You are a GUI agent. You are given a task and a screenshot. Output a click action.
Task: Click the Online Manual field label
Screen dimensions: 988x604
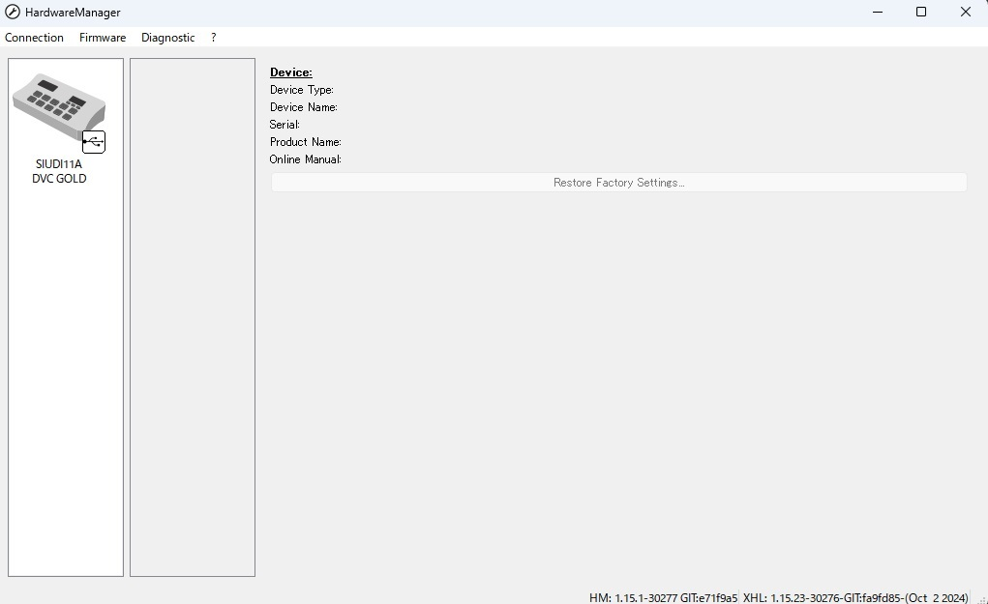coord(305,159)
